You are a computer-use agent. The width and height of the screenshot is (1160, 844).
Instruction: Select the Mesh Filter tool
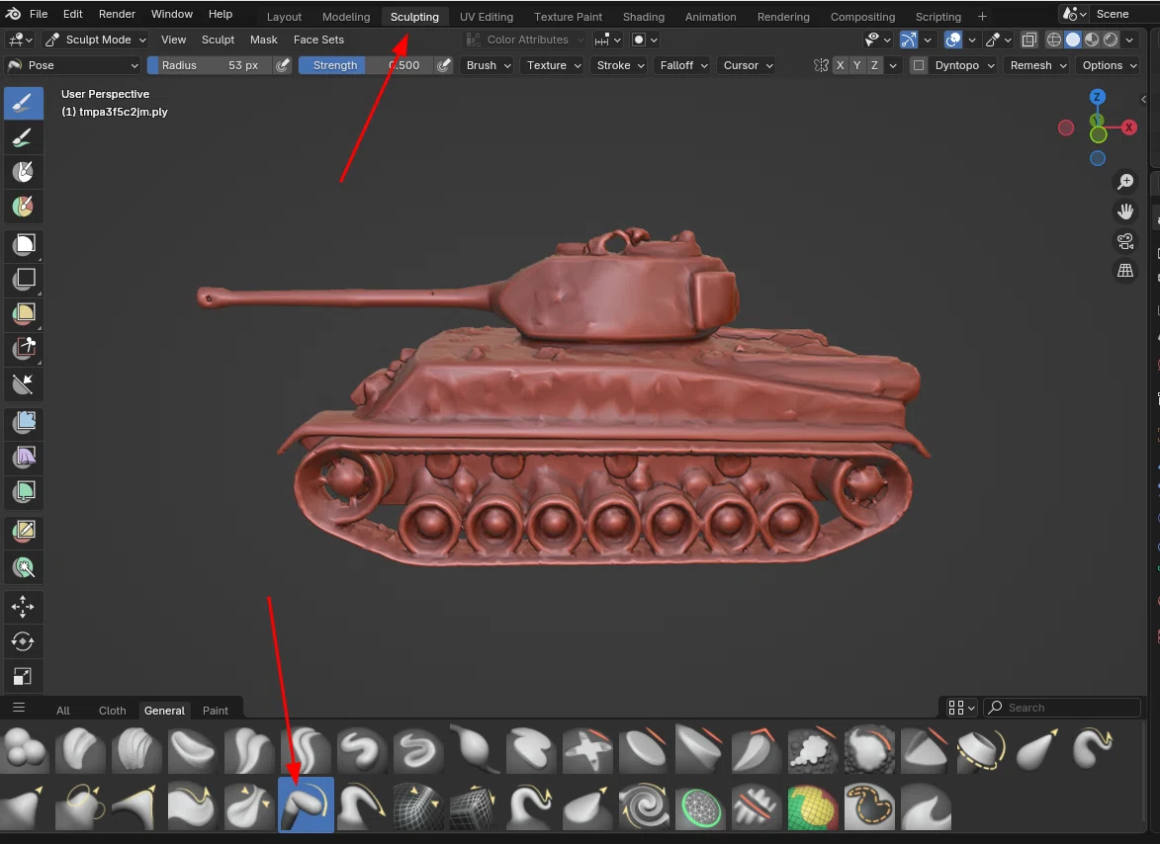click(x=23, y=422)
